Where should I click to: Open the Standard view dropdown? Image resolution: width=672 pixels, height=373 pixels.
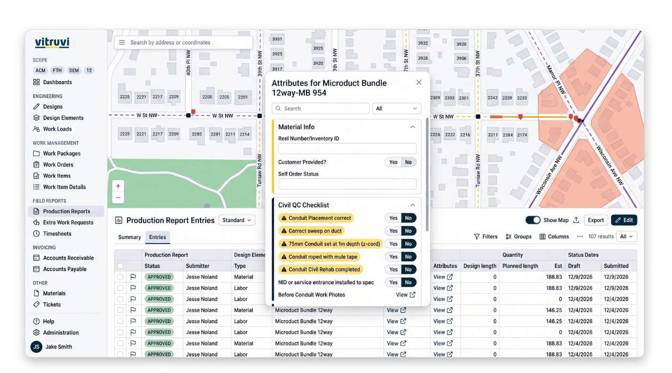tap(237, 220)
